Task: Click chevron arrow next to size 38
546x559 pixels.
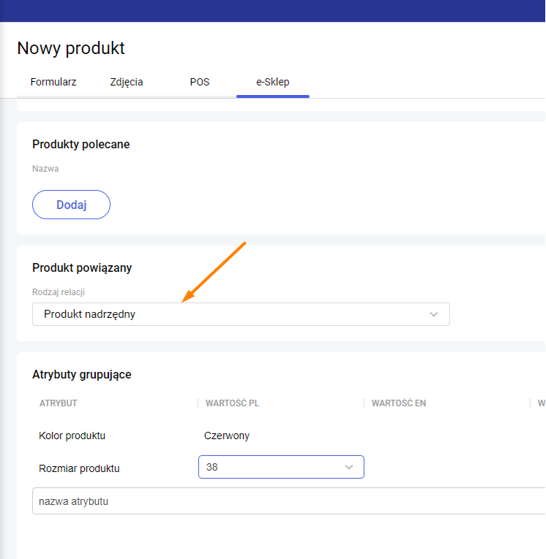Action: [349, 467]
